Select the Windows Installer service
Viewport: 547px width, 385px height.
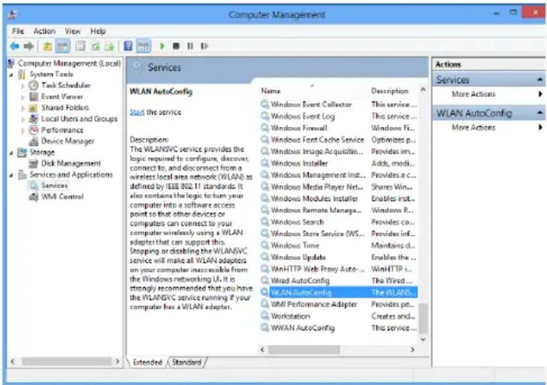pos(299,163)
